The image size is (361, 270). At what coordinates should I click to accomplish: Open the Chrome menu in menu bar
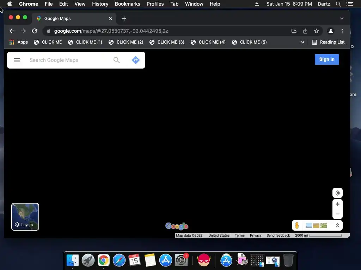29,4
